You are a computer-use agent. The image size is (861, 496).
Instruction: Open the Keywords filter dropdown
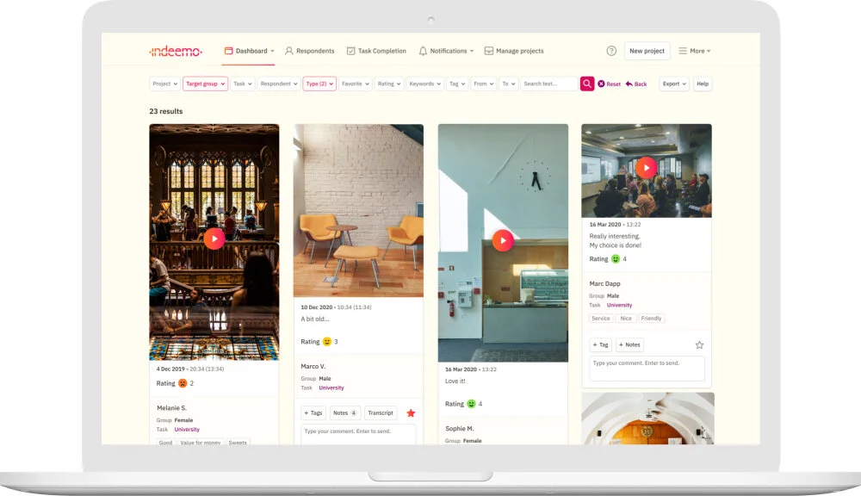[x=424, y=84]
